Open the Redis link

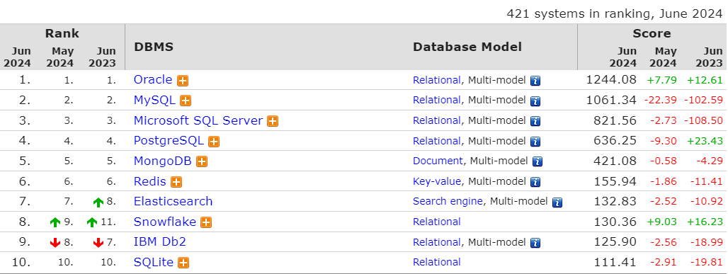[x=150, y=181]
